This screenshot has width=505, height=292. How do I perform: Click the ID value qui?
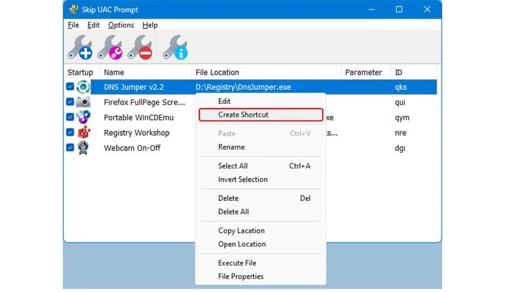pyautogui.click(x=400, y=103)
